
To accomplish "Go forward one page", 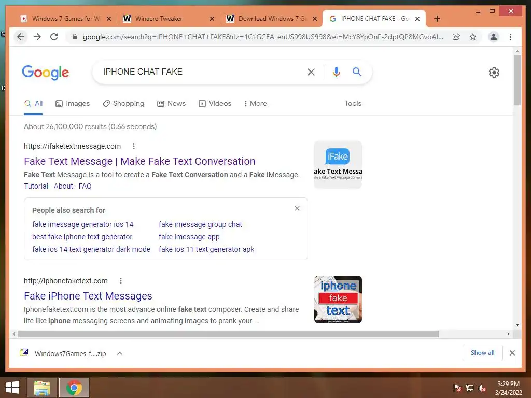I will (x=37, y=37).
